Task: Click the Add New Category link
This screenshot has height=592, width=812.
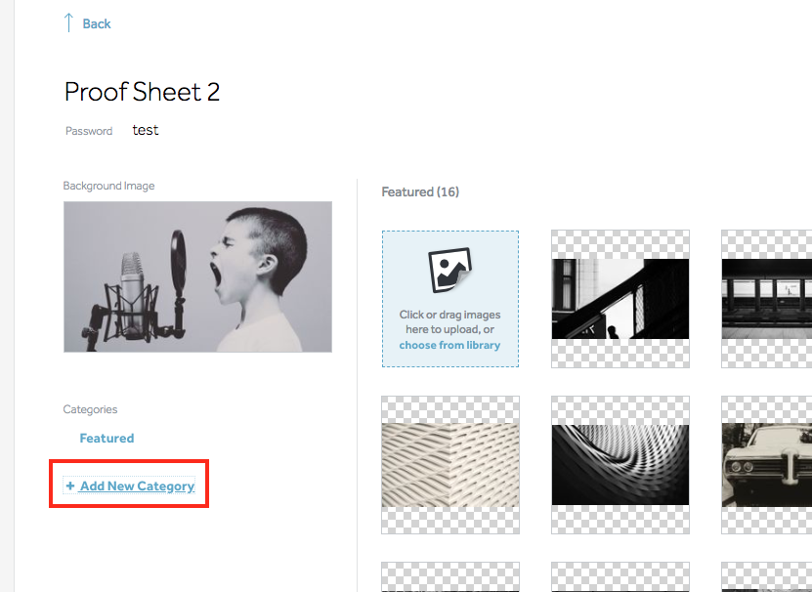Action: [x=137, y=486]
